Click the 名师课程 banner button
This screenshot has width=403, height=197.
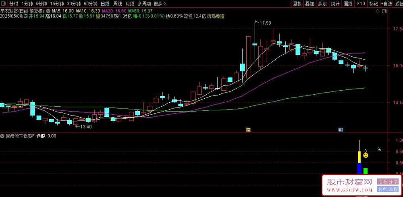[x=388, y=189]
